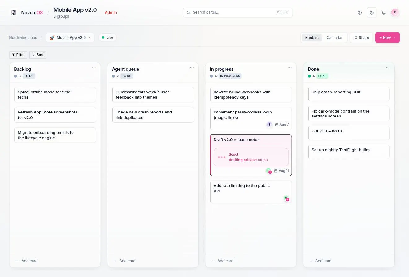The width and height of the screenshot is (409, 277).
Task: Click Scout drafting release notes status box
Action: click(251, 157)
